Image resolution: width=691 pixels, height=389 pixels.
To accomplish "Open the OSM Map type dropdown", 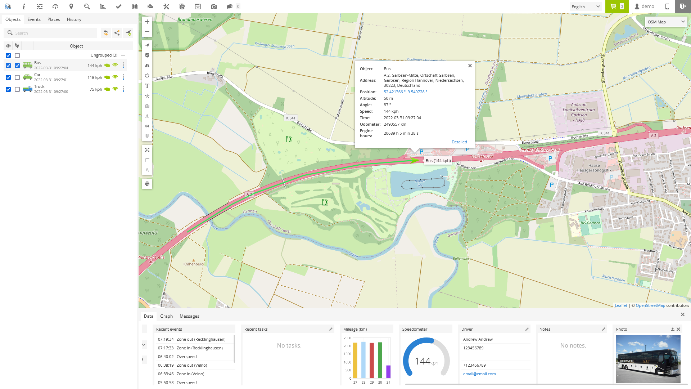I will (666, 22).
